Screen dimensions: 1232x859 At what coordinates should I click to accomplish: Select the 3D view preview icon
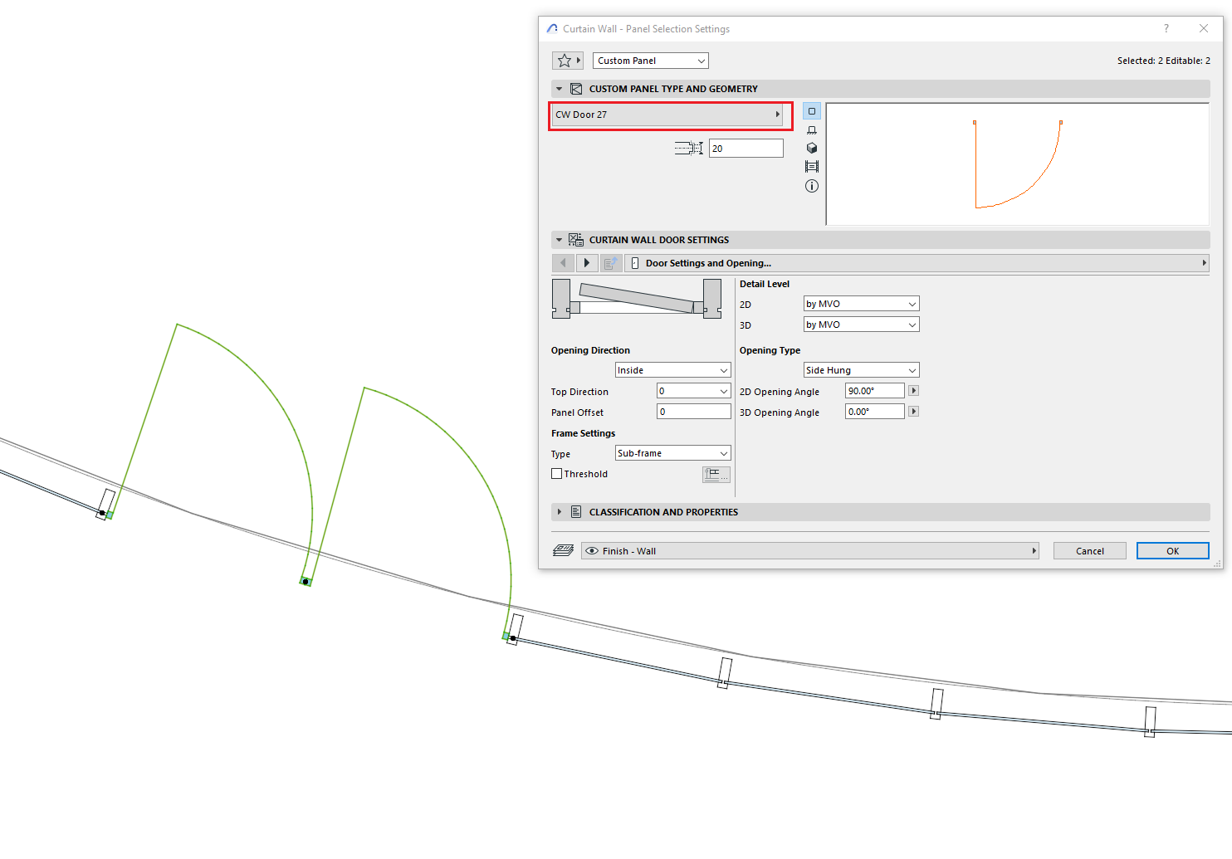pyautogui.click(x=812, y=148)
